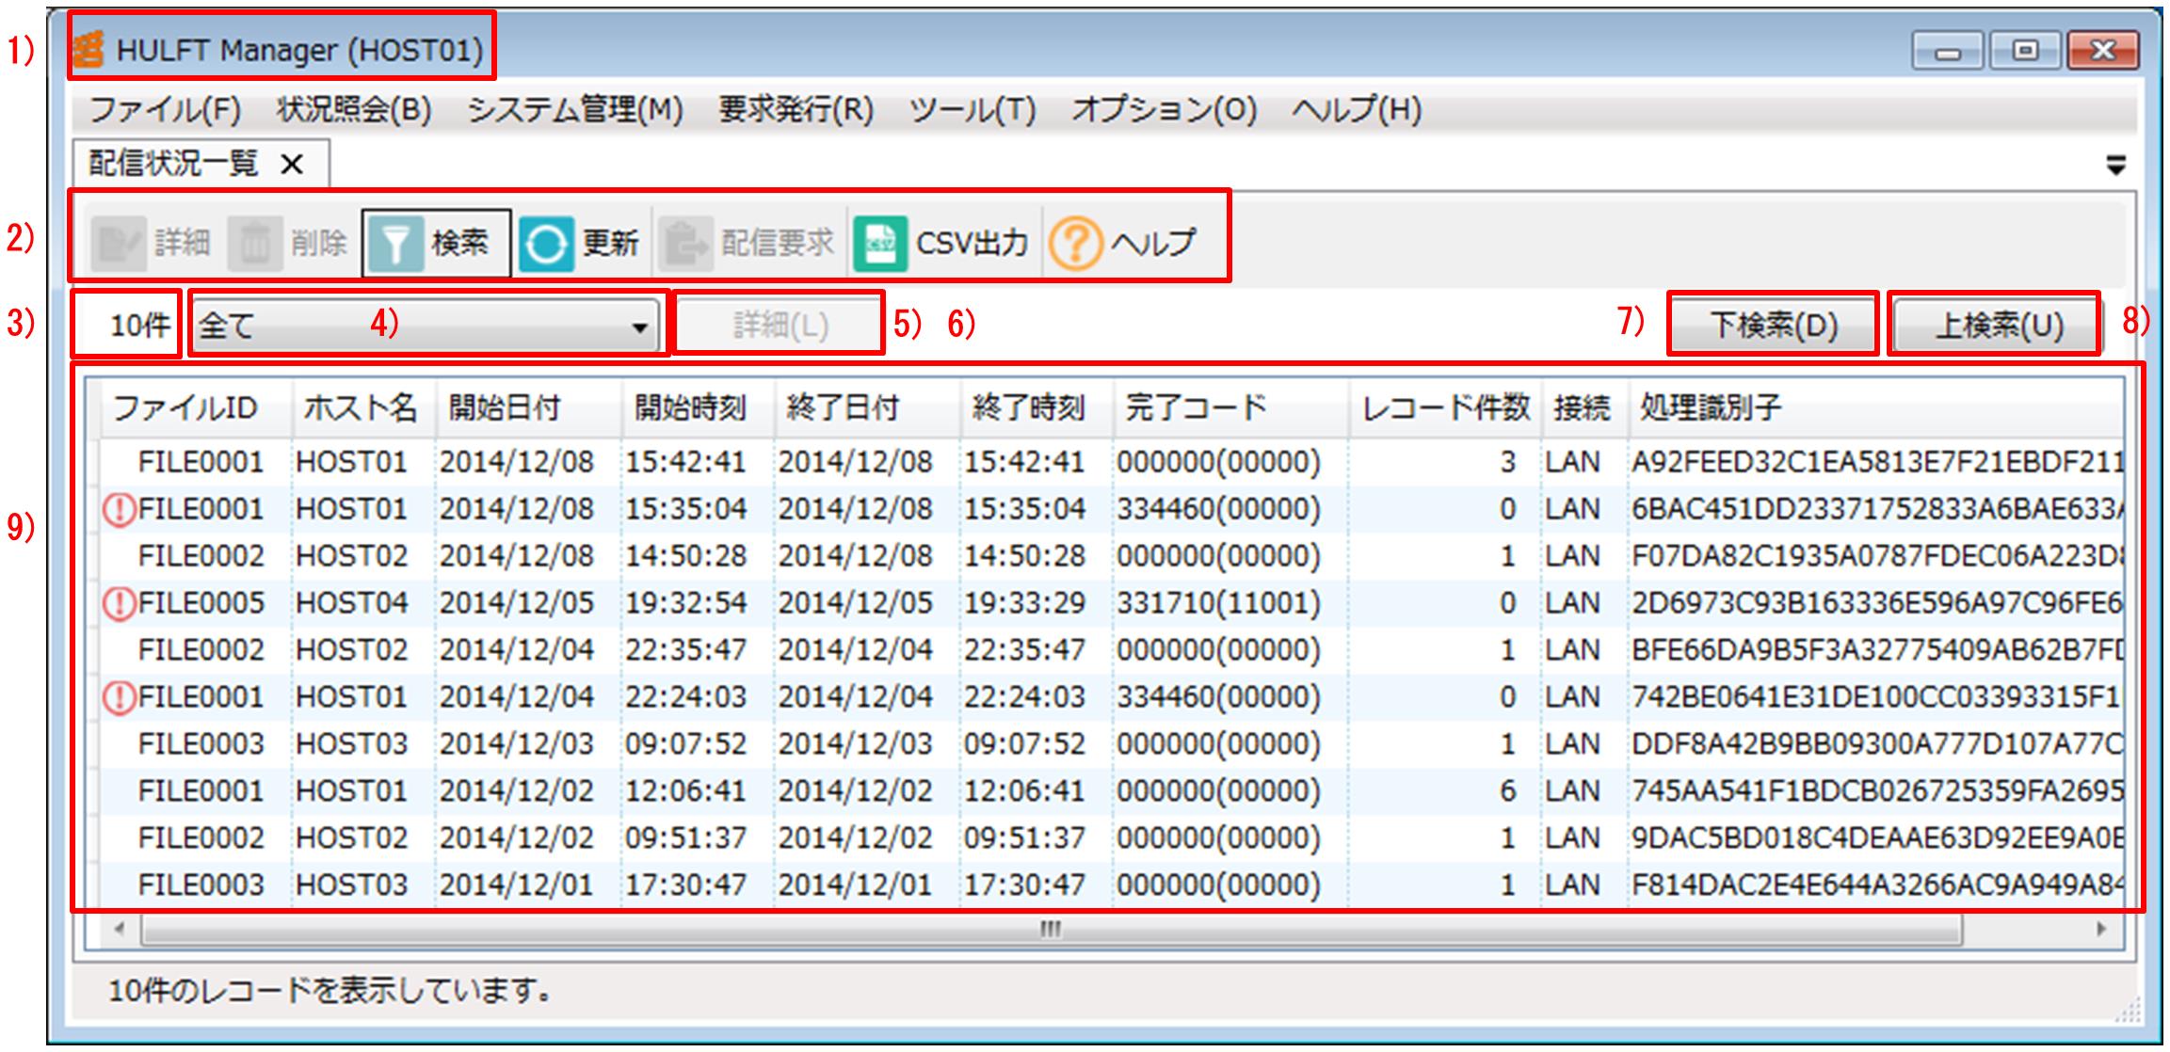Expand the tab list arrow at right

2115,167
